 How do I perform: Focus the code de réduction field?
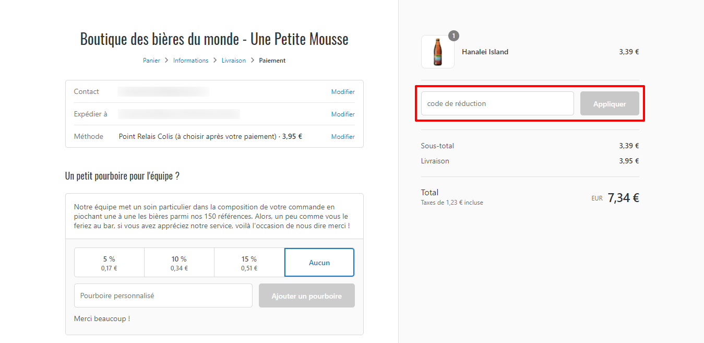pos(497,103)
